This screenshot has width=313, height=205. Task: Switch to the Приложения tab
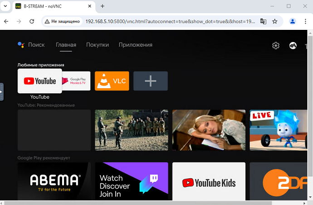[136, 45]
